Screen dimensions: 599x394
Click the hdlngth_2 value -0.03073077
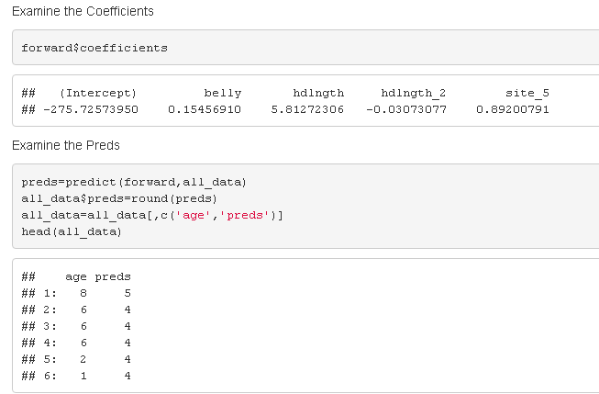406,109
